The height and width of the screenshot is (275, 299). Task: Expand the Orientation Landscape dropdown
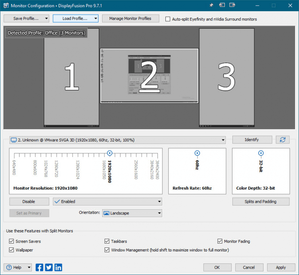coord(132,213)
